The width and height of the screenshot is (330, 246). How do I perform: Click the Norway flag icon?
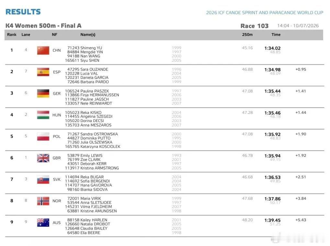click(43, 201)
